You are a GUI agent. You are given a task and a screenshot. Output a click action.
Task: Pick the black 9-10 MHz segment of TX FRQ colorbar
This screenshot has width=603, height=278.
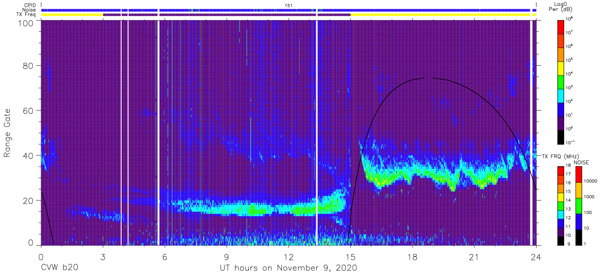(x=561, y=241)
